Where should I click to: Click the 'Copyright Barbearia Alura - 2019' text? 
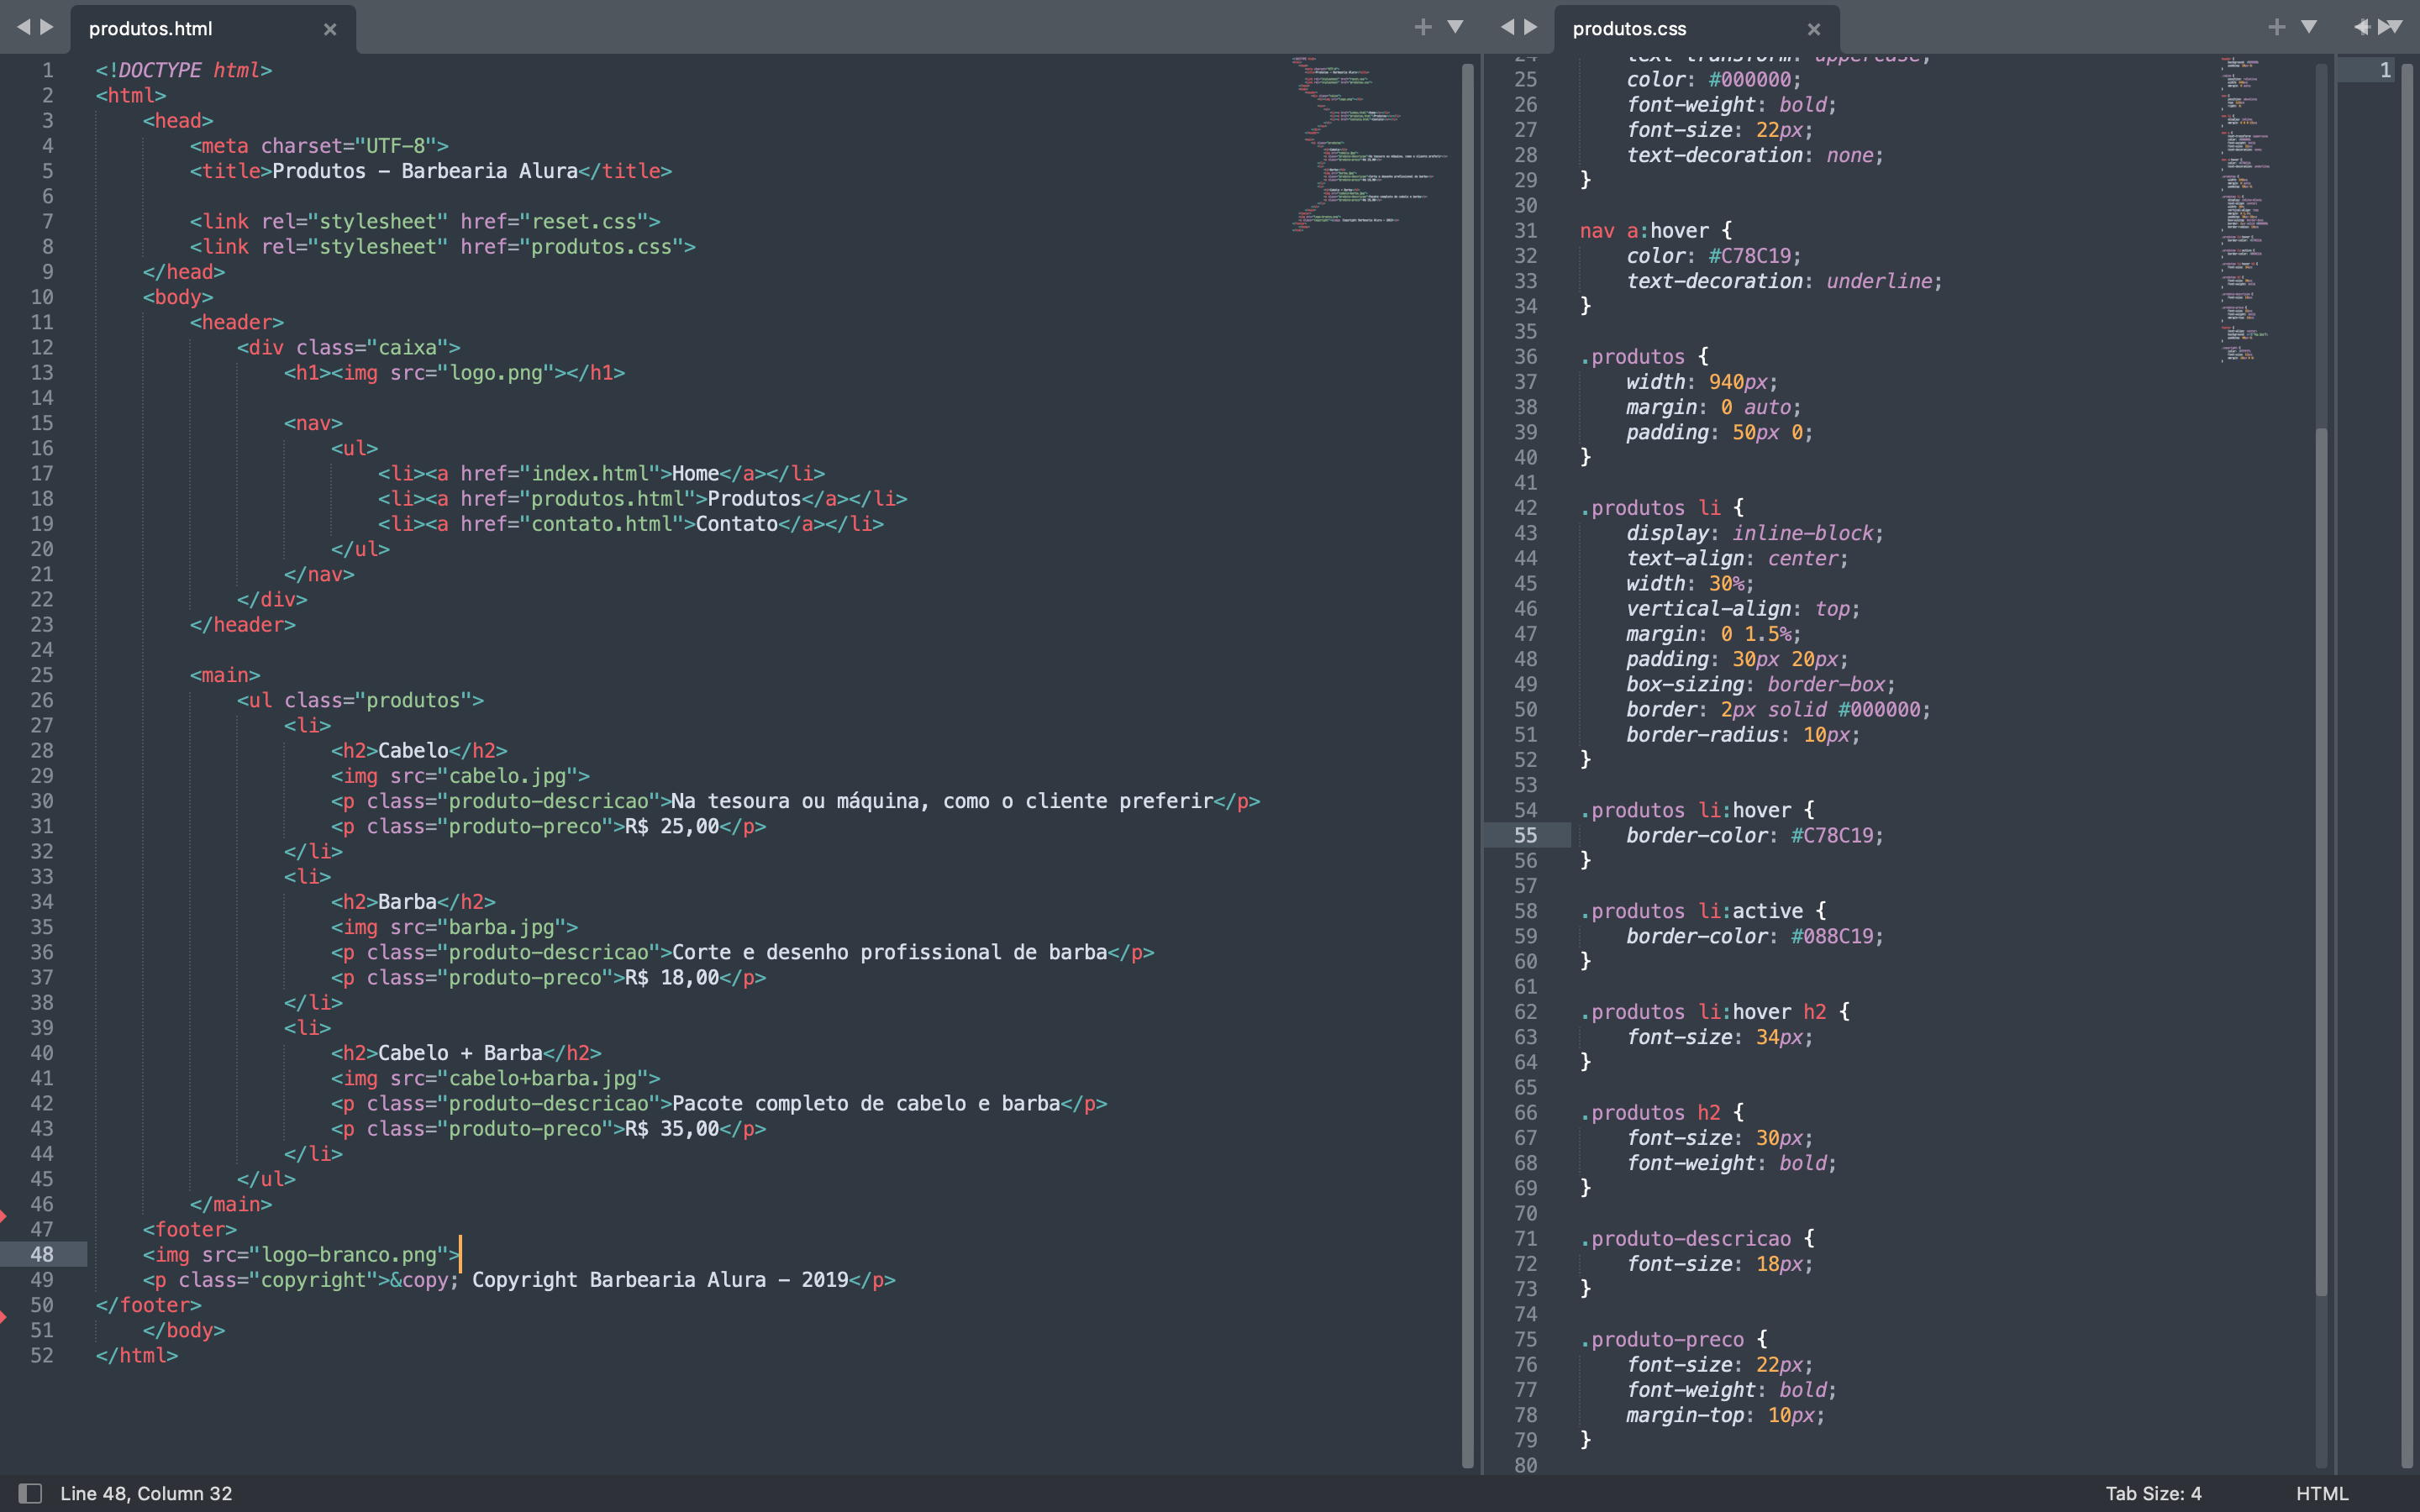tap(660, 1279)
